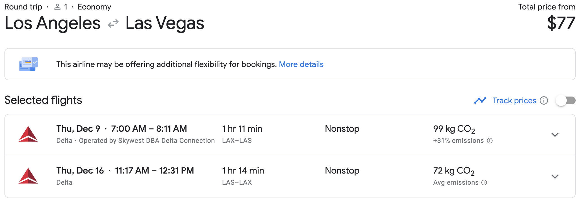
Task: Click the info icon next to Track prices
Action: click(544, 101)
